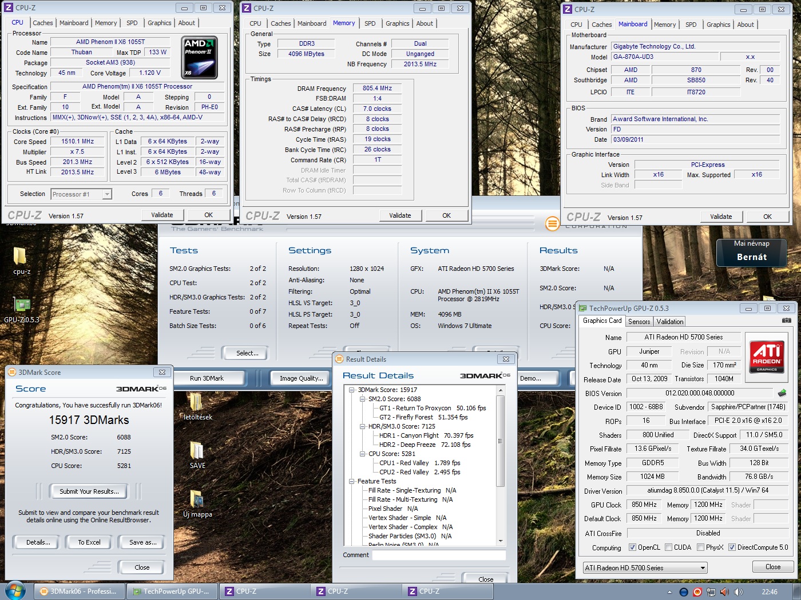Open the GPU-Z.0.5.3 desktop icon

(x=22, y=309)
